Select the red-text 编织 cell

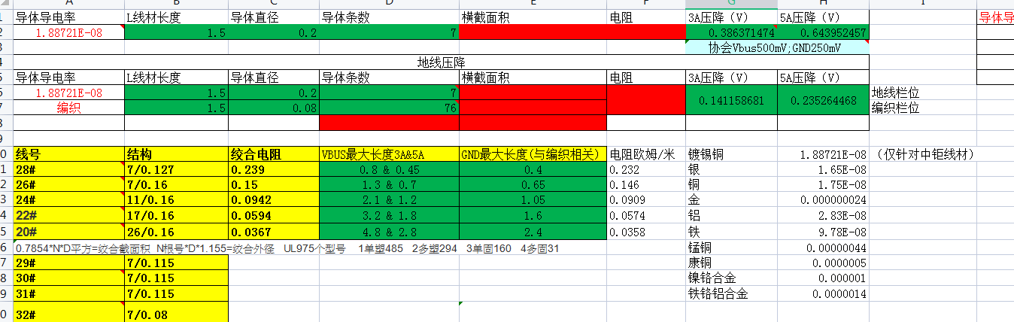[68, 108]
